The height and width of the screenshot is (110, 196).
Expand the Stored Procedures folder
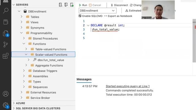tap(24, 38)
